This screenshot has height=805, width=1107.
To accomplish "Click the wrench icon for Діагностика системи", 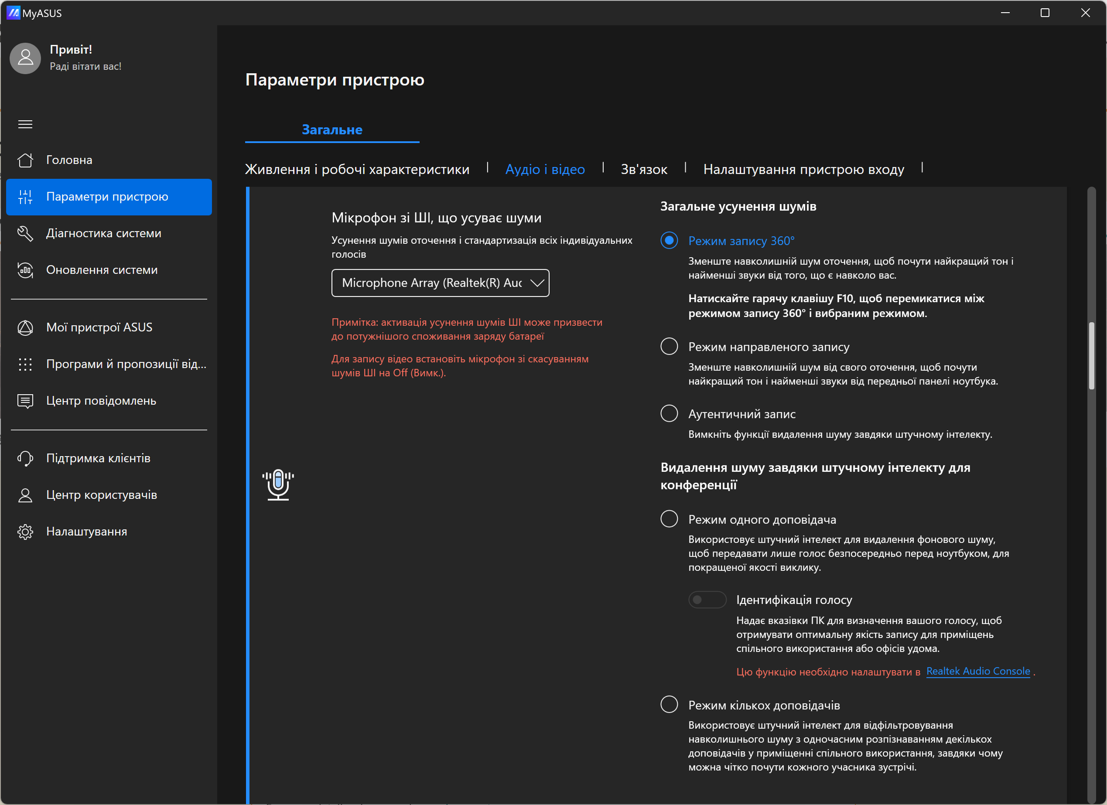I will (x=25, y=233).
